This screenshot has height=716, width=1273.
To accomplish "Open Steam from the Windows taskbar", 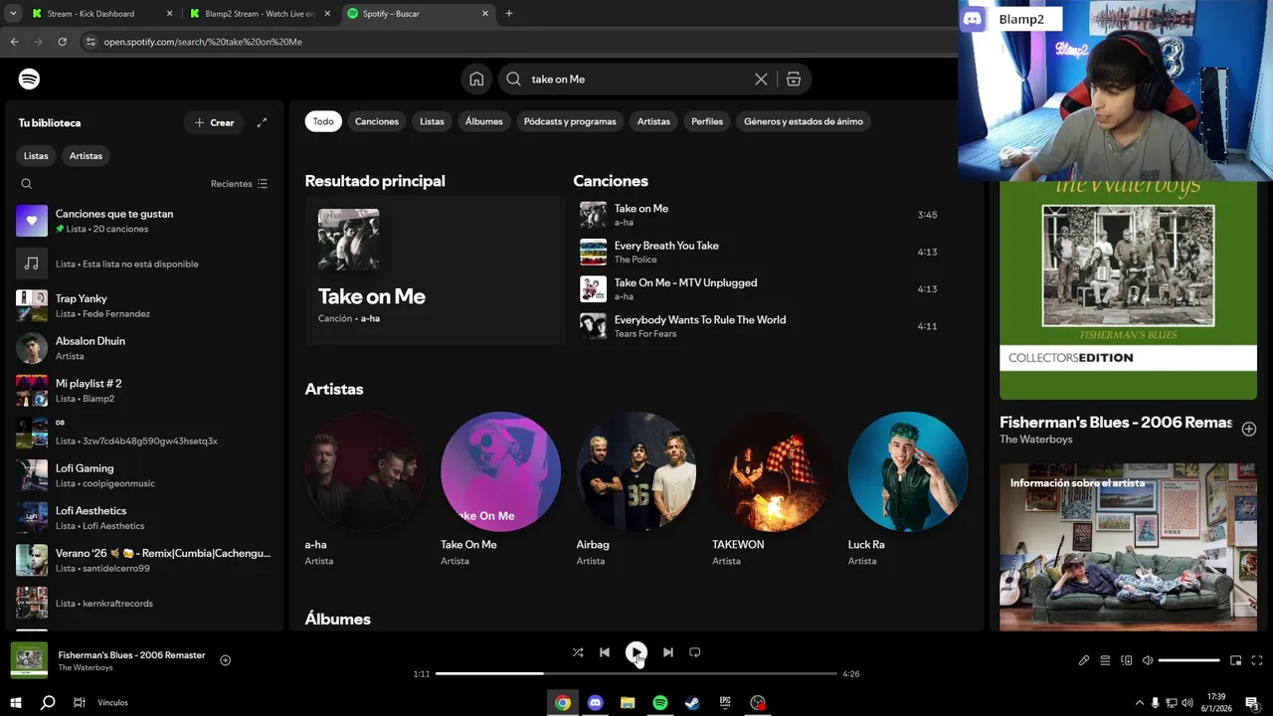I will coord(692,703).
